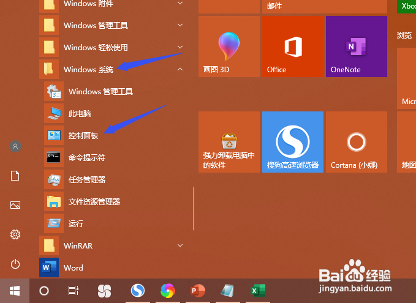Click the Windows Start button

[15, 291]
